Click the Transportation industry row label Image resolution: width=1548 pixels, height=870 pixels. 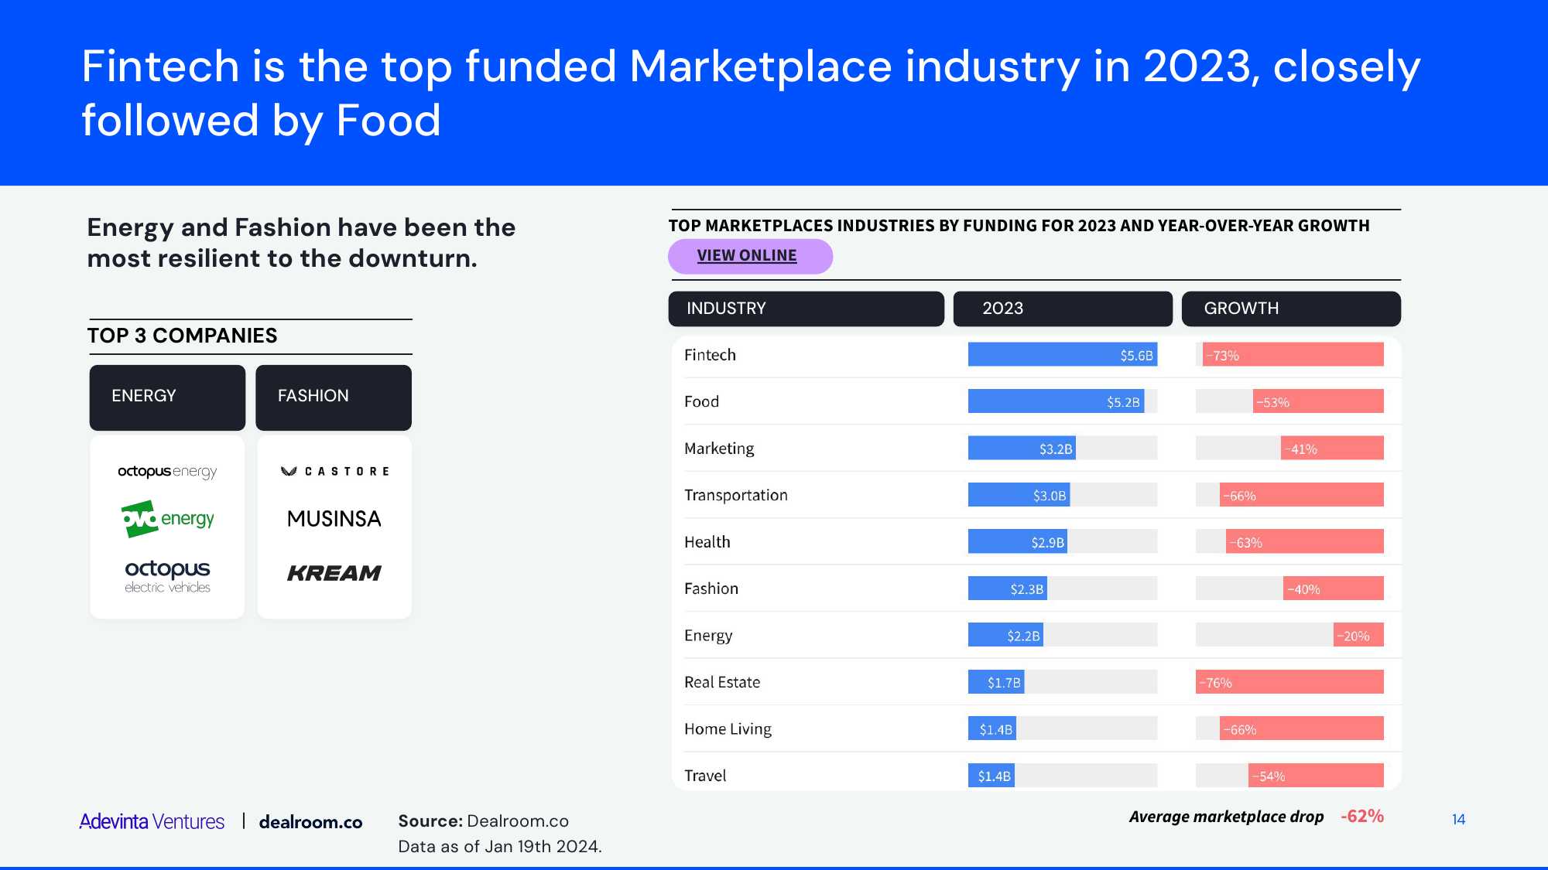(736, 496)
